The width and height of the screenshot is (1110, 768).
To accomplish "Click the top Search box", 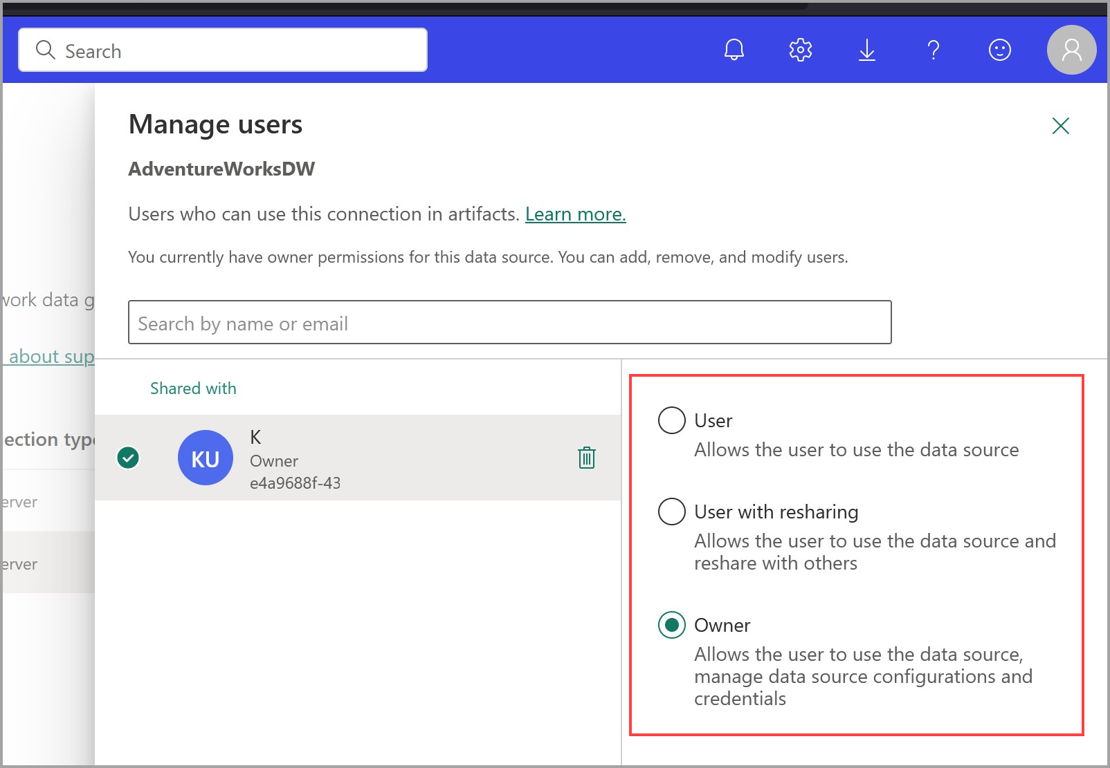I will click(x=223, y=50).
